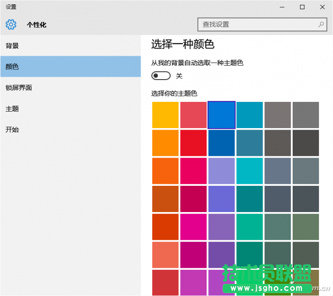Choose the hot magenta pink swatch

[193, 227]
